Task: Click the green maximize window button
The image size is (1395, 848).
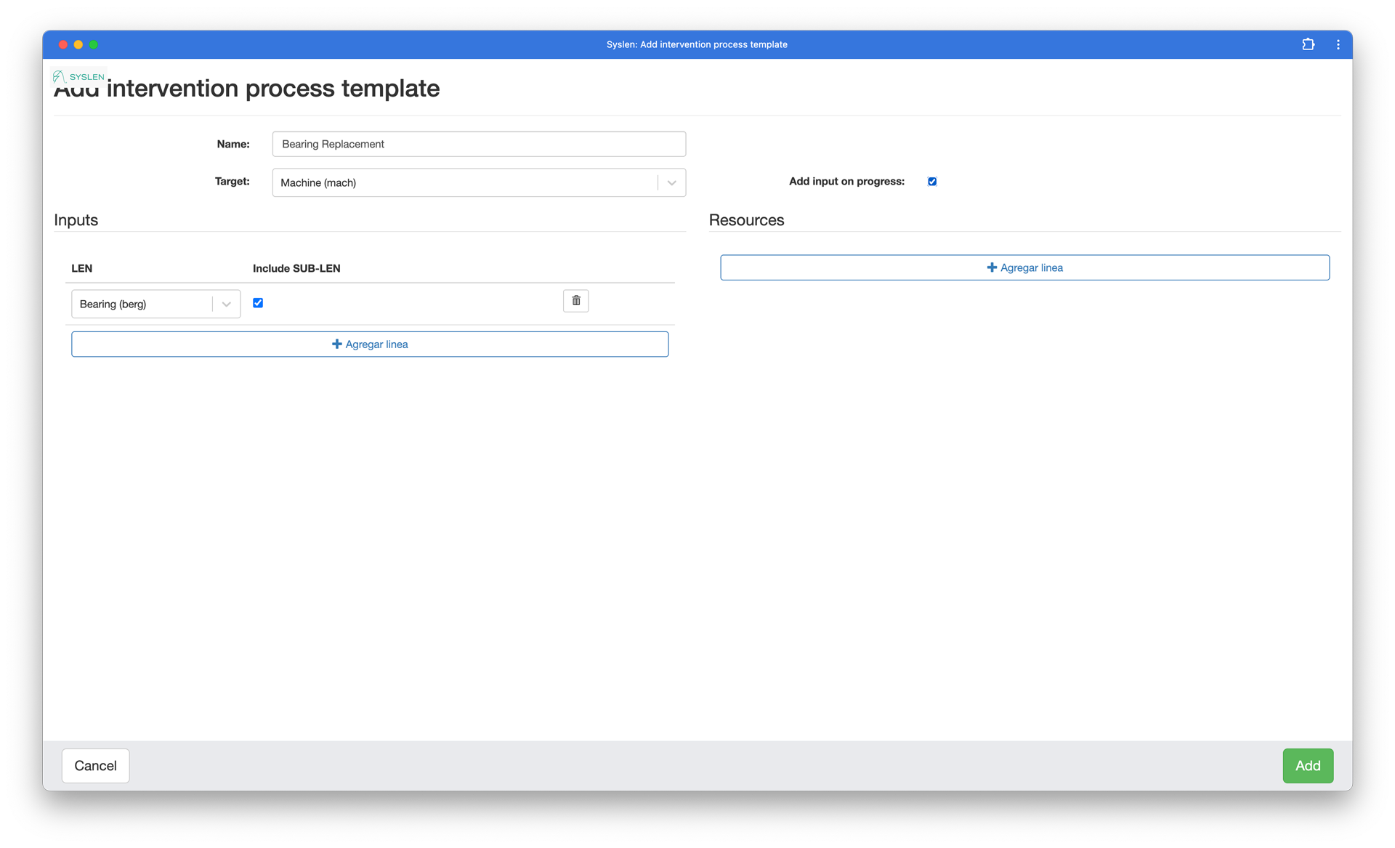Action: [x=94, y=44]
